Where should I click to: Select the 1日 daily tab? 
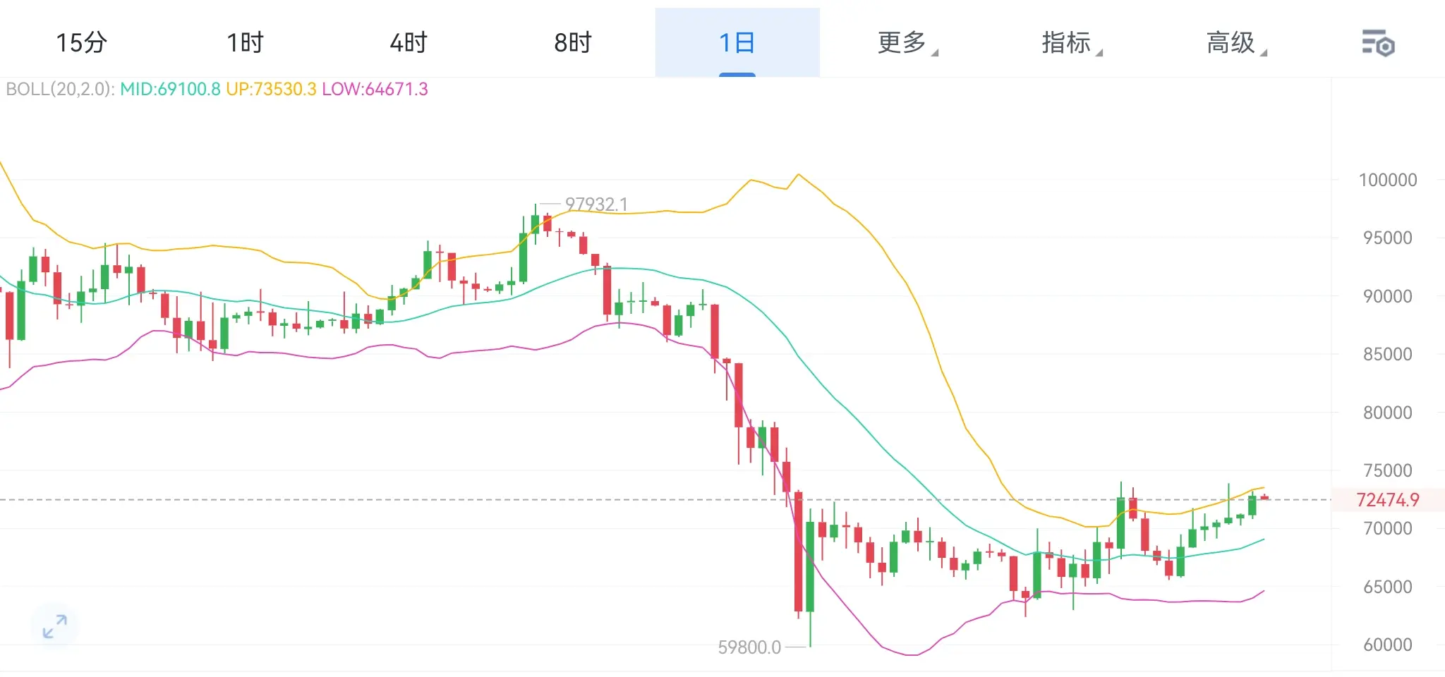click(737, 43)
